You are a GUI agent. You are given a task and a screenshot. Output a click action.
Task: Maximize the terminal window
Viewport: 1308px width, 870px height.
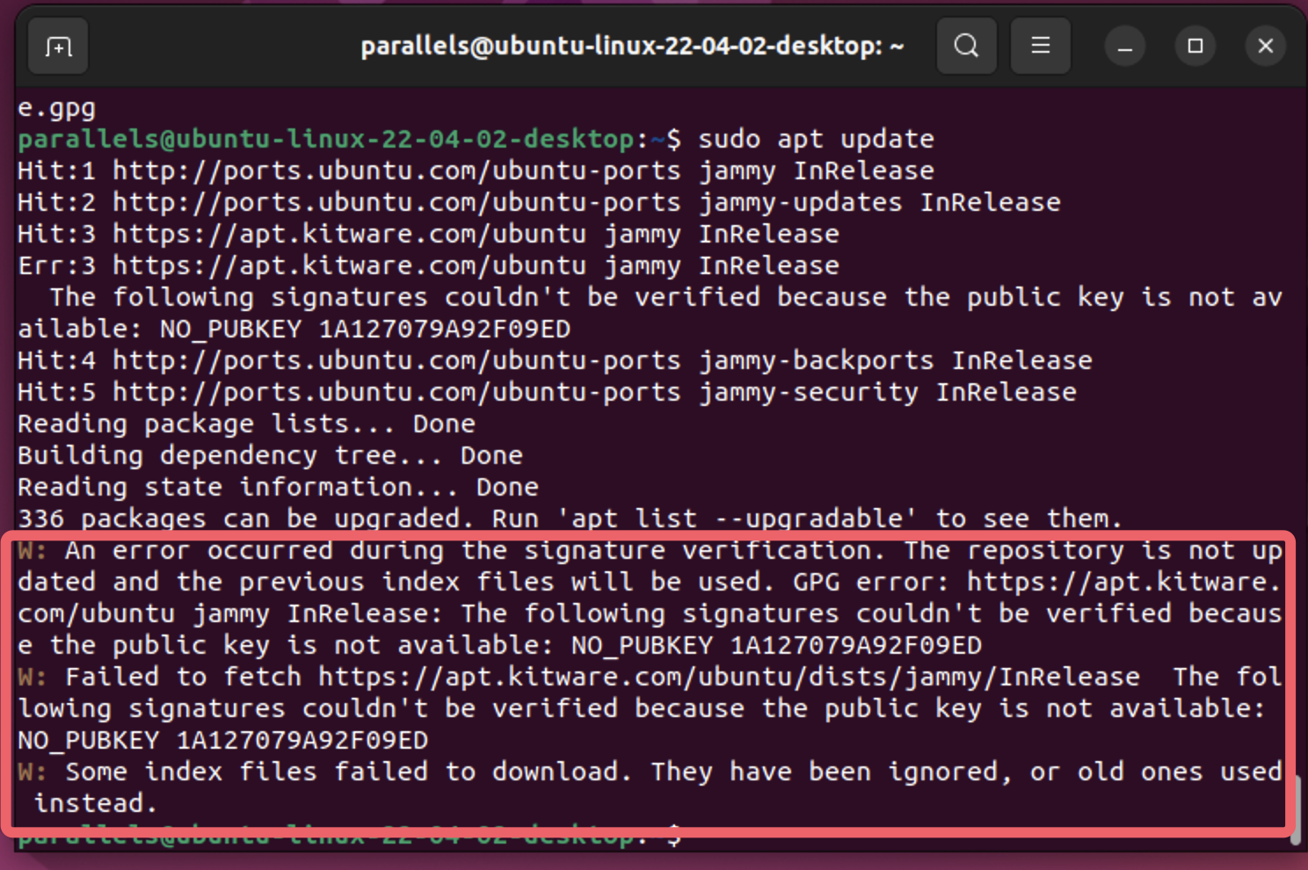(x=1195, y=47)
